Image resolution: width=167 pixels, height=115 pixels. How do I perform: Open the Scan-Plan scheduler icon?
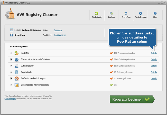point(126,13)
